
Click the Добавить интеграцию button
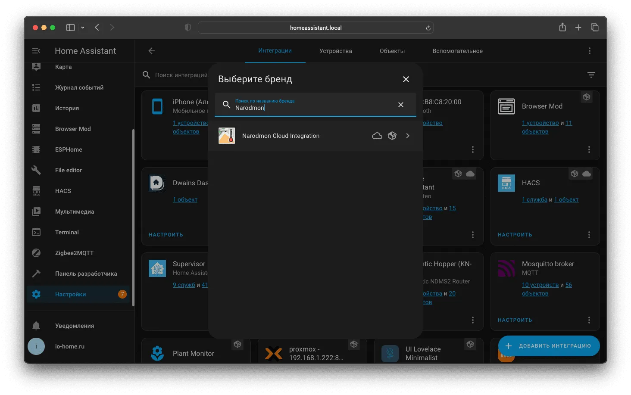(x=549, y=346)
